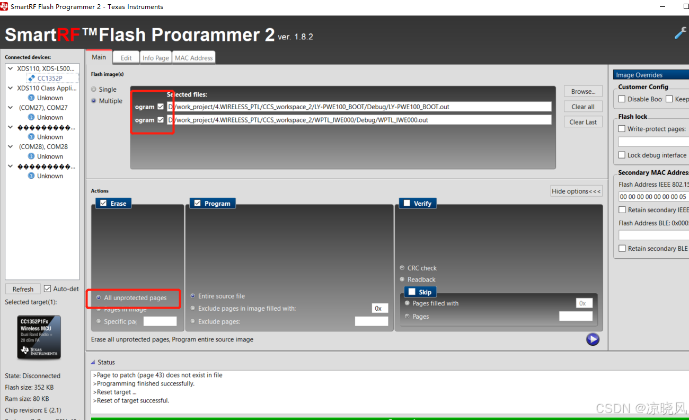Collapse the (COM28), COM28 tree node

[x=10, y=146]
